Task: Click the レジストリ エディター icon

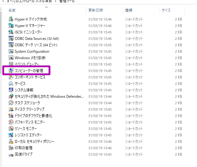Action: point(11,135)
